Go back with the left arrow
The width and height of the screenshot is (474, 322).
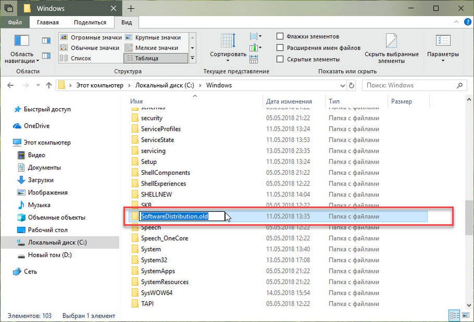pos(11,85)
